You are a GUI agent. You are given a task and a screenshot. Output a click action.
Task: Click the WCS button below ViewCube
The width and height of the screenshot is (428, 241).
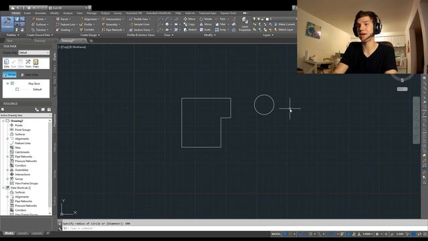point(402,89)
